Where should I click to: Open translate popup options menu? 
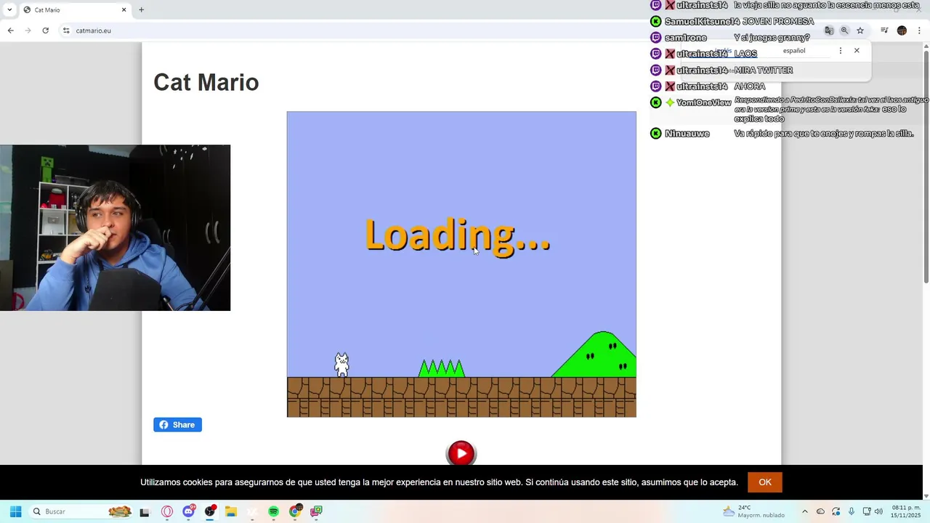pyautogui.click(x=841, y=51)
